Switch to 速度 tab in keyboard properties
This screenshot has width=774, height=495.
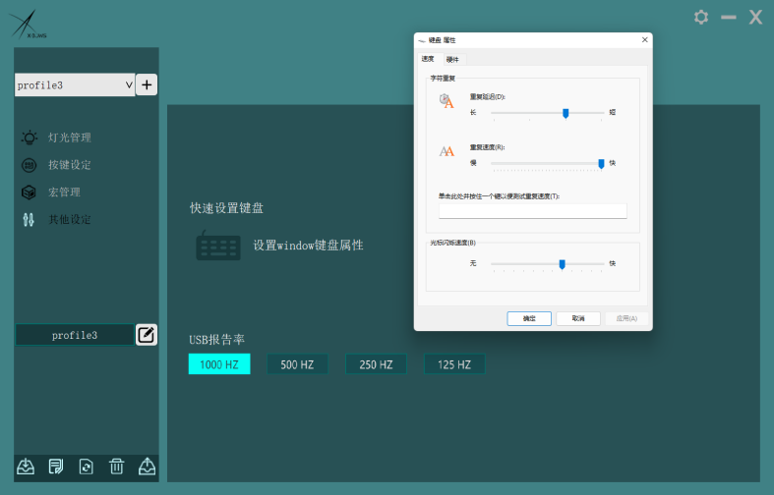coord(428,59)
